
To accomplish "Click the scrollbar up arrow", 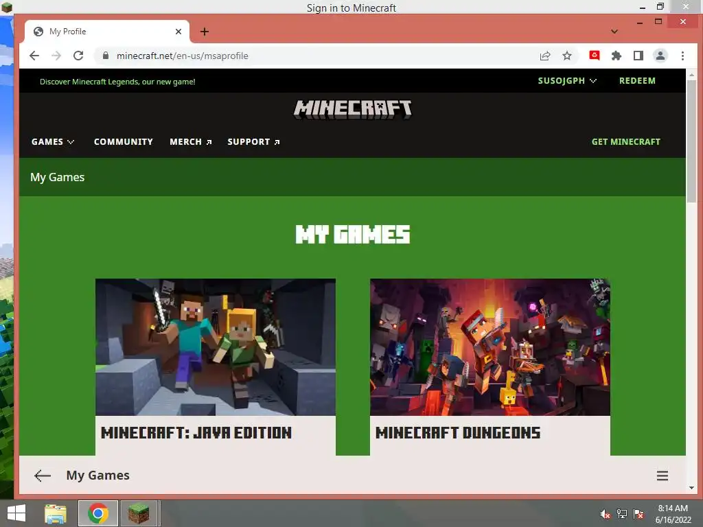I will point(691,74).
